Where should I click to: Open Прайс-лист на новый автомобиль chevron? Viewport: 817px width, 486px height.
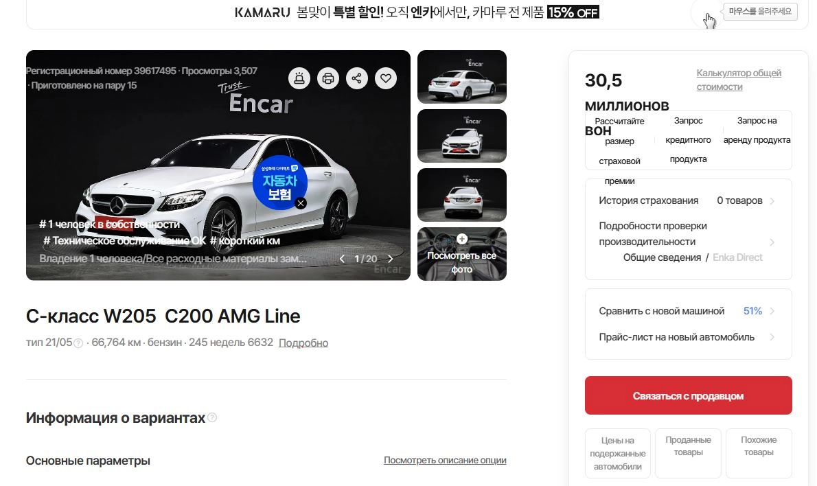coord(772,337)
